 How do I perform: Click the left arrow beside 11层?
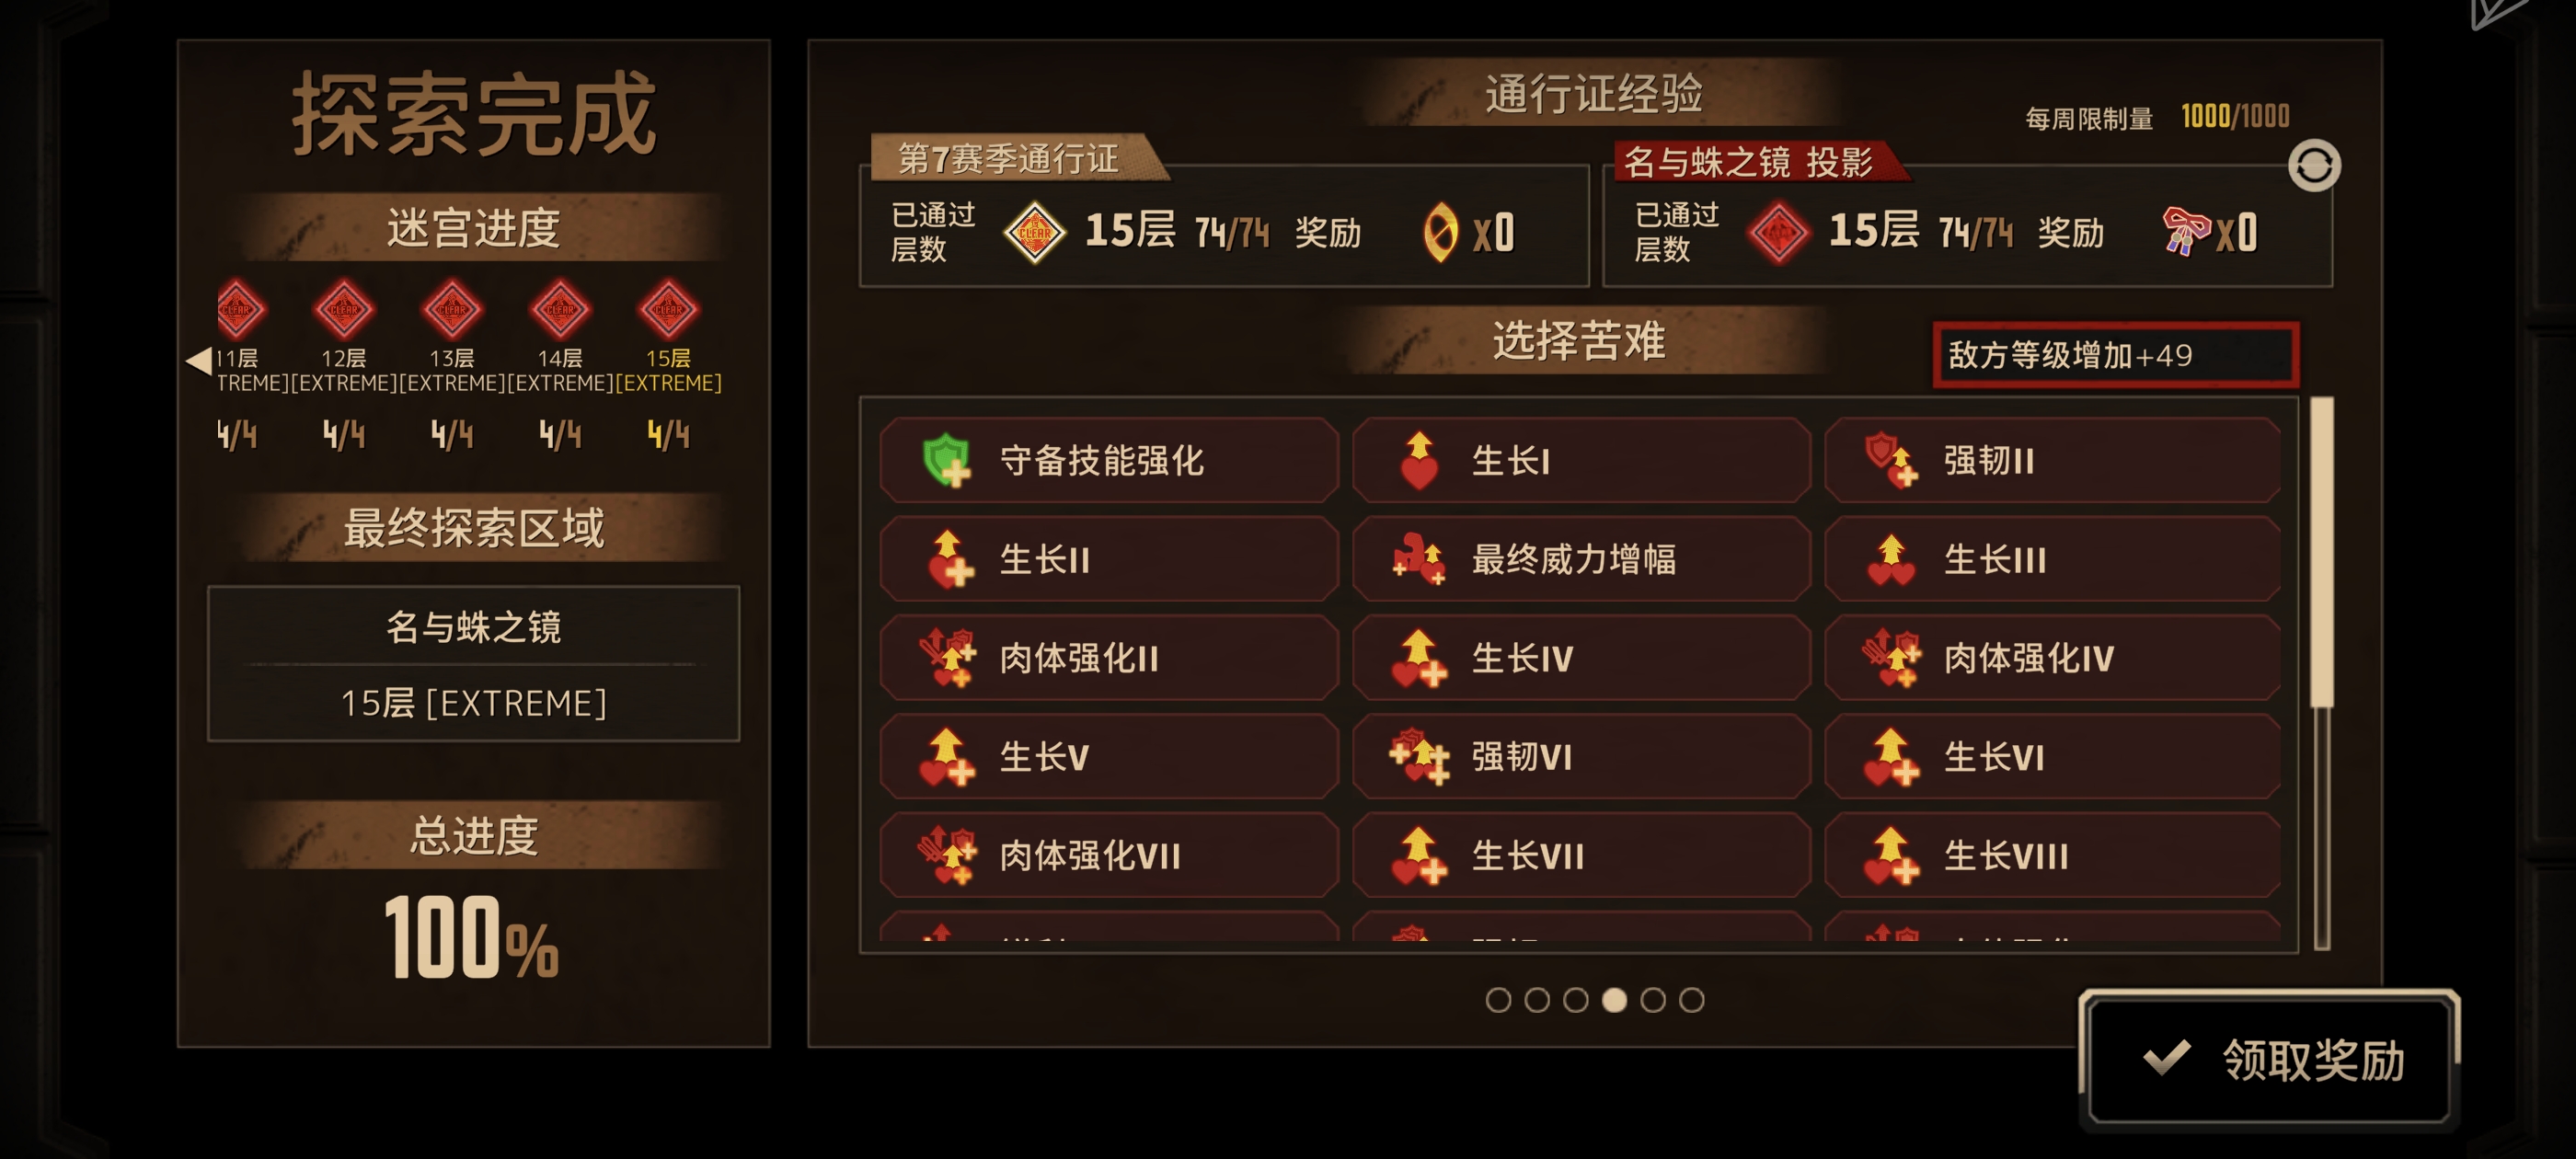click(x=198, y=360)
